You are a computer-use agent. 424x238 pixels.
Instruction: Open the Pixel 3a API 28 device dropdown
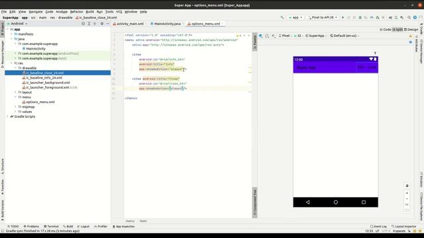click(323, 18)
